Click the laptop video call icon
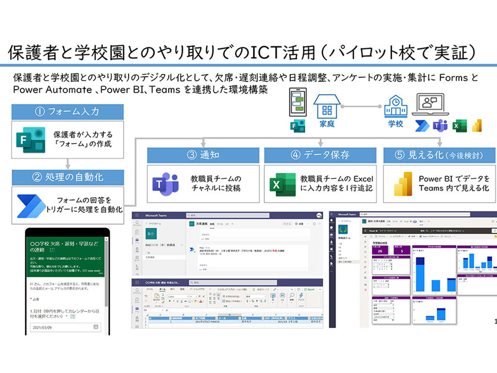497x373 pixels. 430,104
